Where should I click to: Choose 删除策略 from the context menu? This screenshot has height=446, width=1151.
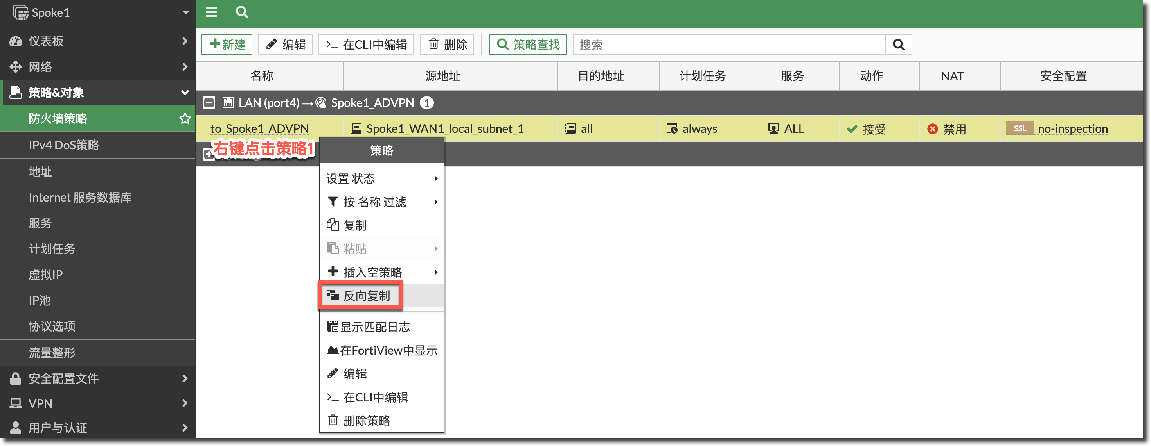coord(367,421)
